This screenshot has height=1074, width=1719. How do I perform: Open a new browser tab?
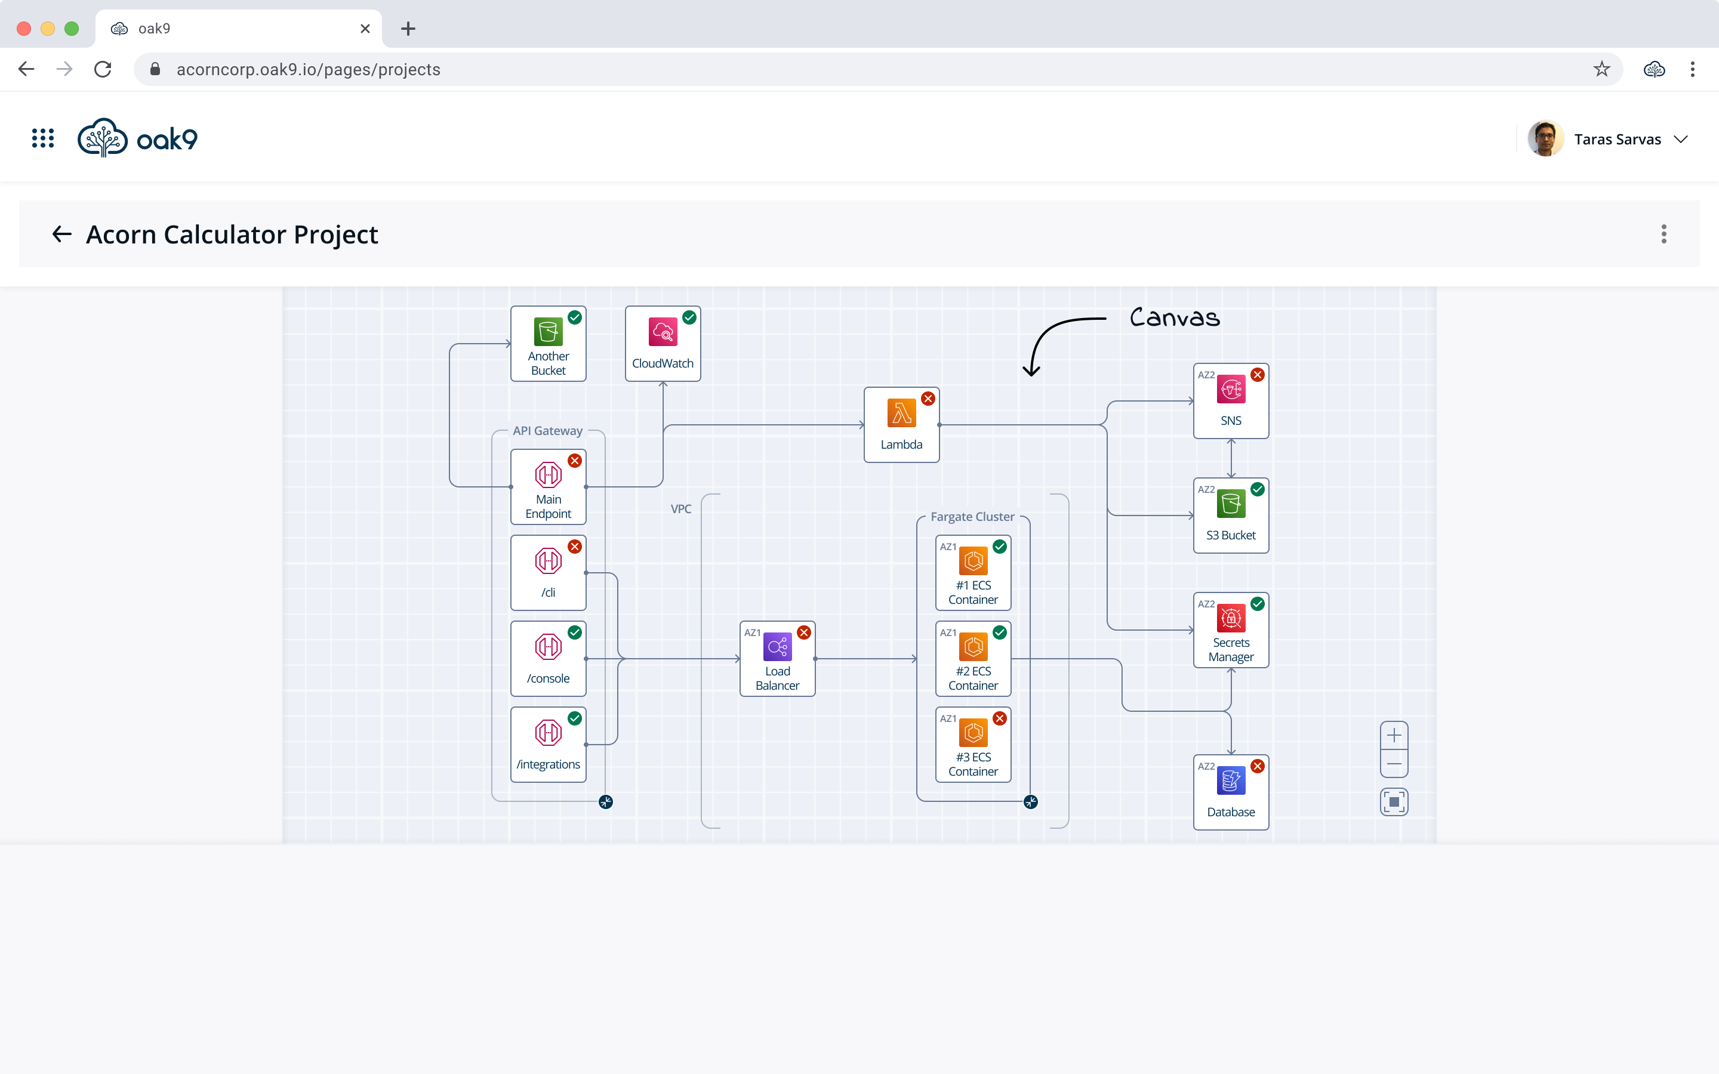pos(408,29)
